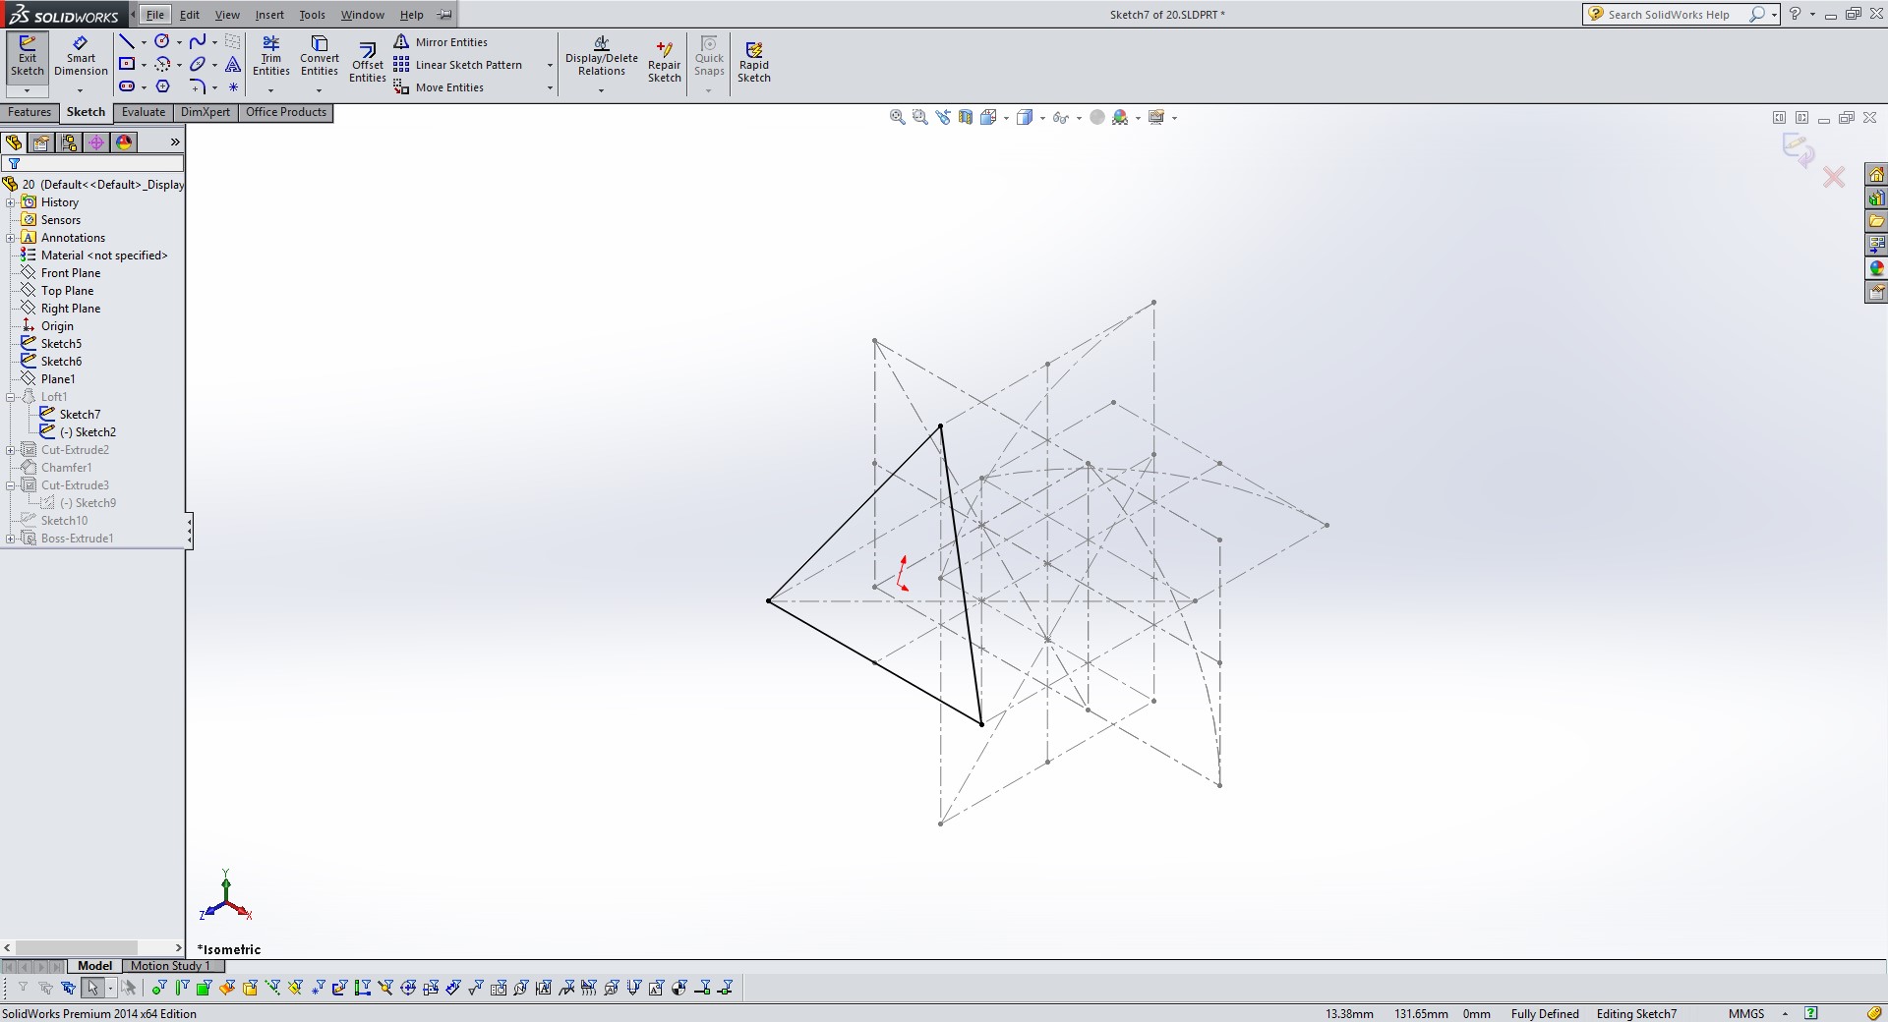Click the Trim Entities tool
1888x1022 pixels.
click(x=271, y=56)
